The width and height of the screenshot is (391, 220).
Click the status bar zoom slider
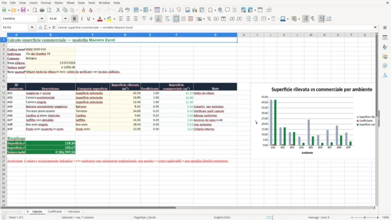[x=365, y=217]
